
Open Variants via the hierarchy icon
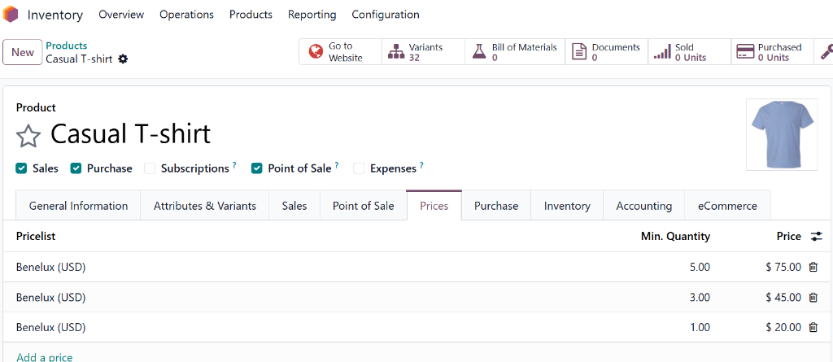click(396, 51)
